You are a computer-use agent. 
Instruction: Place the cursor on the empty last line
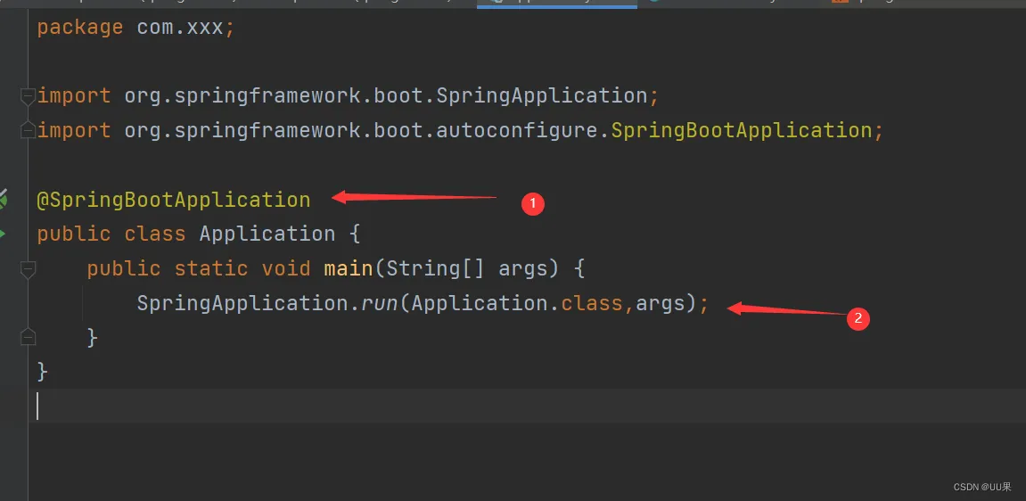[267, 406]
